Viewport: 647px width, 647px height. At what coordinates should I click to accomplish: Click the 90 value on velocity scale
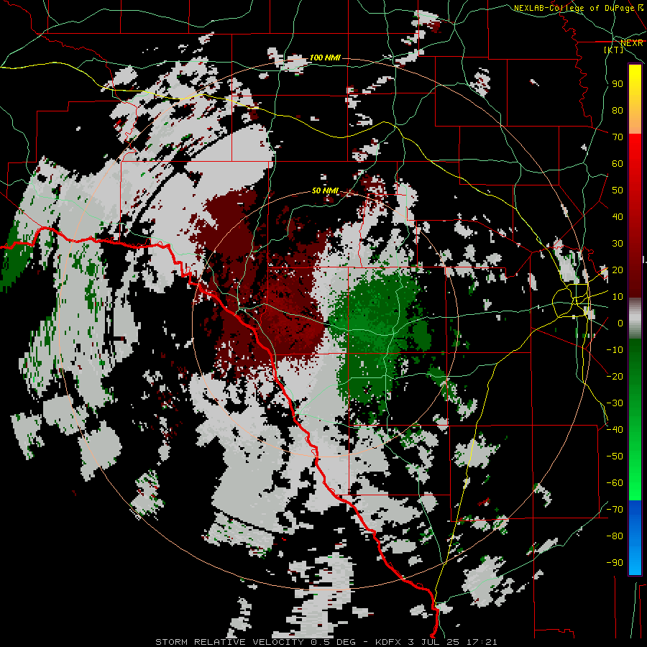pos(618,84)
